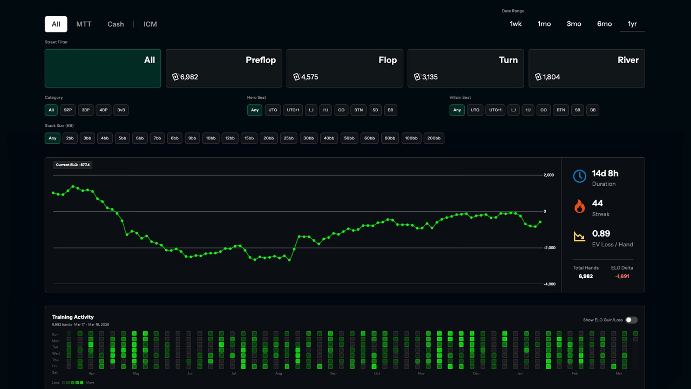Switch to the Cash tab
691x389 pixels.
click(116, 24)
